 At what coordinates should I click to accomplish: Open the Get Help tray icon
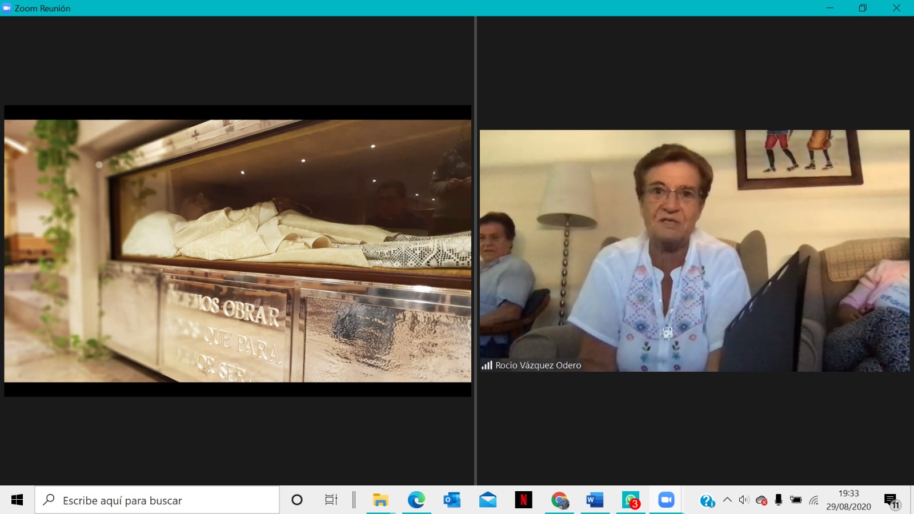coord(707,501)
